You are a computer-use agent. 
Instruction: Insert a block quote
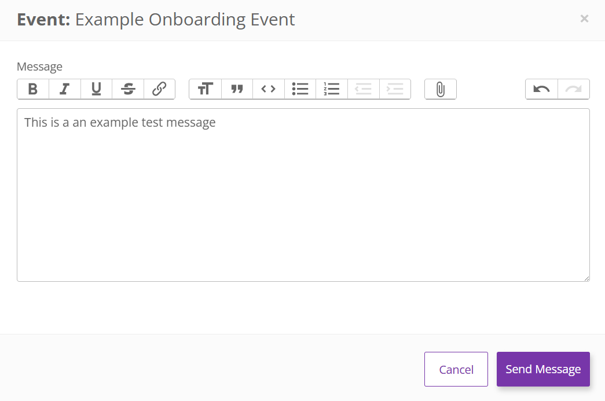237,89
